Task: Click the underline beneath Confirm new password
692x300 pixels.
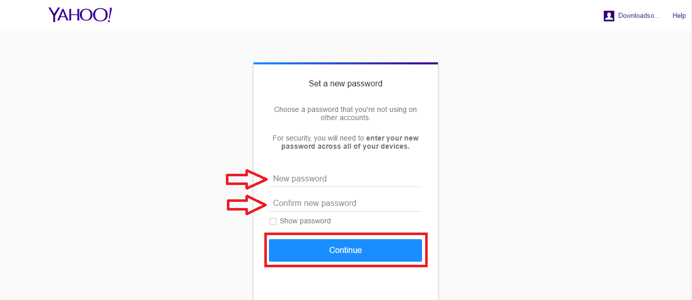Action: click(x=345, y=211)
